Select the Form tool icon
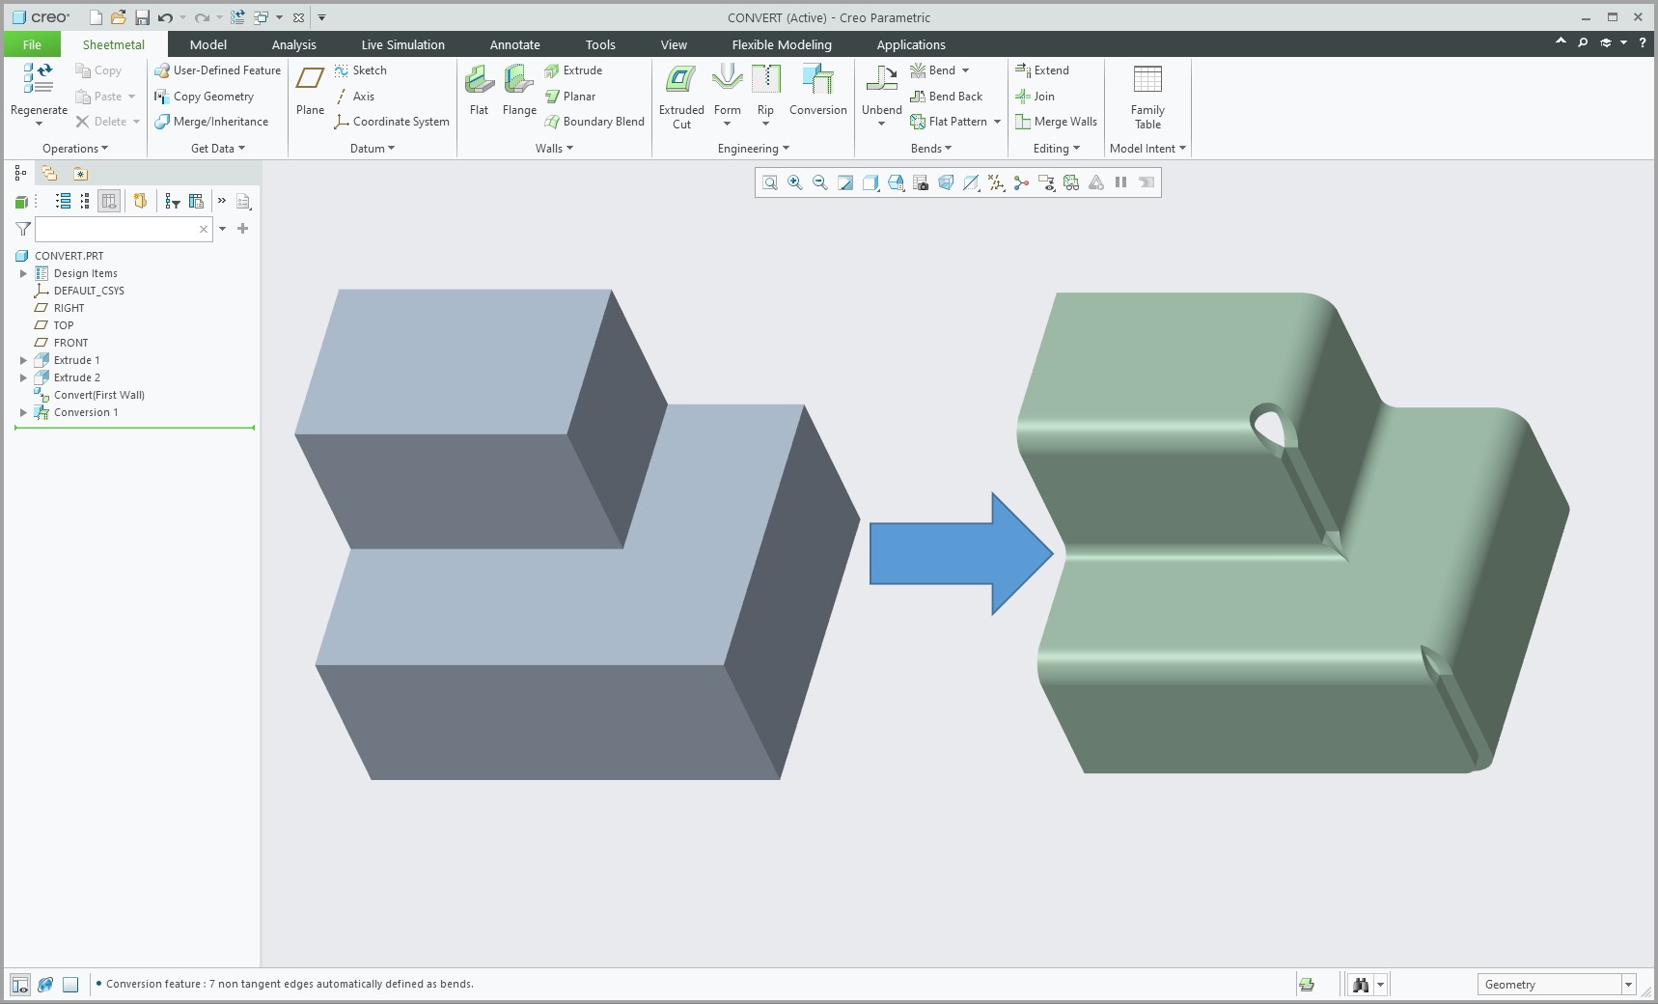The image size is (1658, 1004). [727, 79]
